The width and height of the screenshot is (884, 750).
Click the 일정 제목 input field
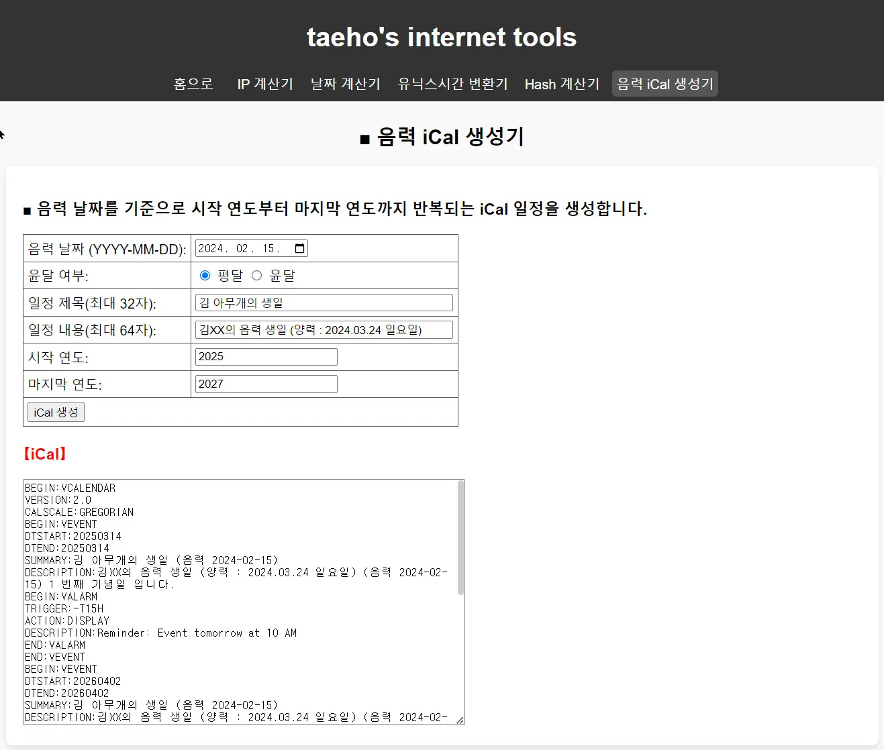(x=324, y=303)
